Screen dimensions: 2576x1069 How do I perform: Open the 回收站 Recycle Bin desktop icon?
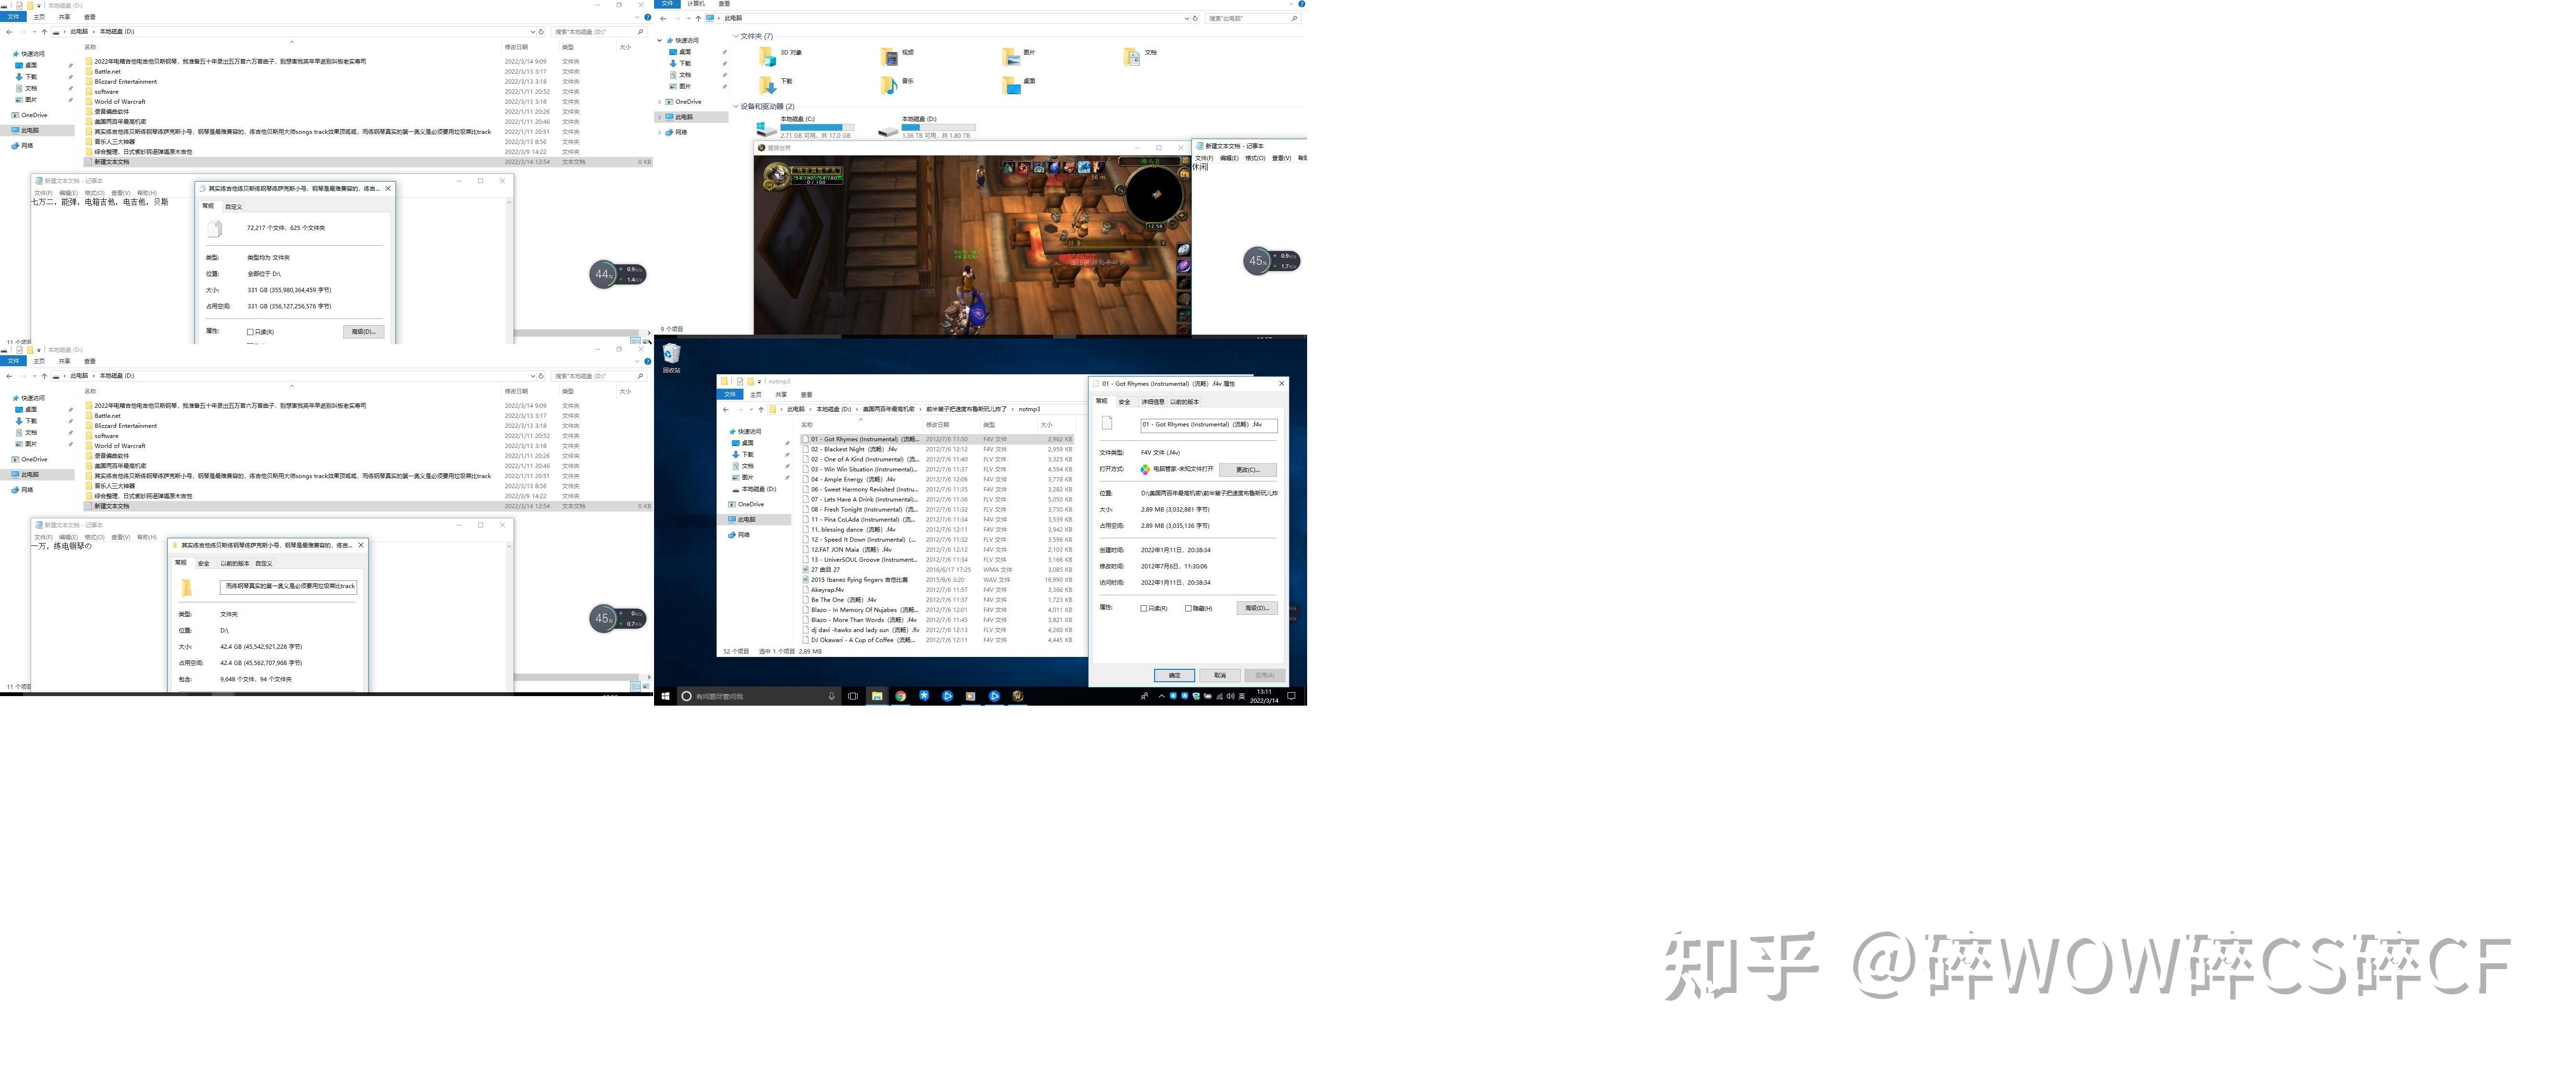point(671,358)
